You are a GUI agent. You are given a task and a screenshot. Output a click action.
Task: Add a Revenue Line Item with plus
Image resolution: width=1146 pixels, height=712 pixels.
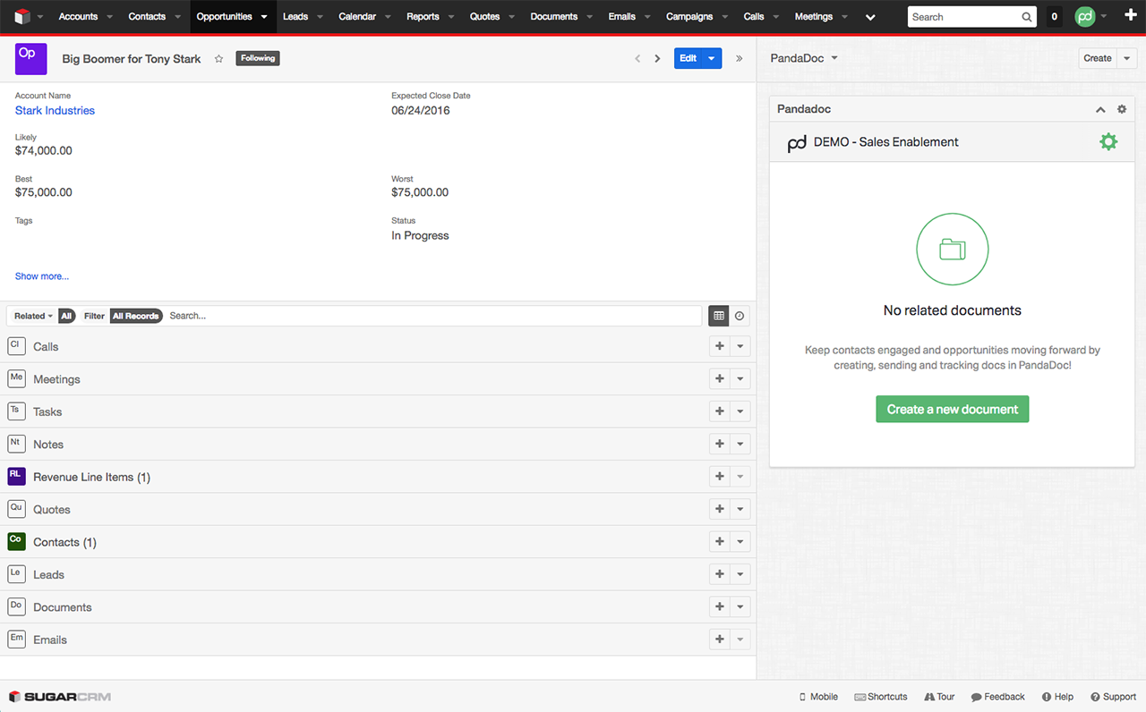(719, 477)
